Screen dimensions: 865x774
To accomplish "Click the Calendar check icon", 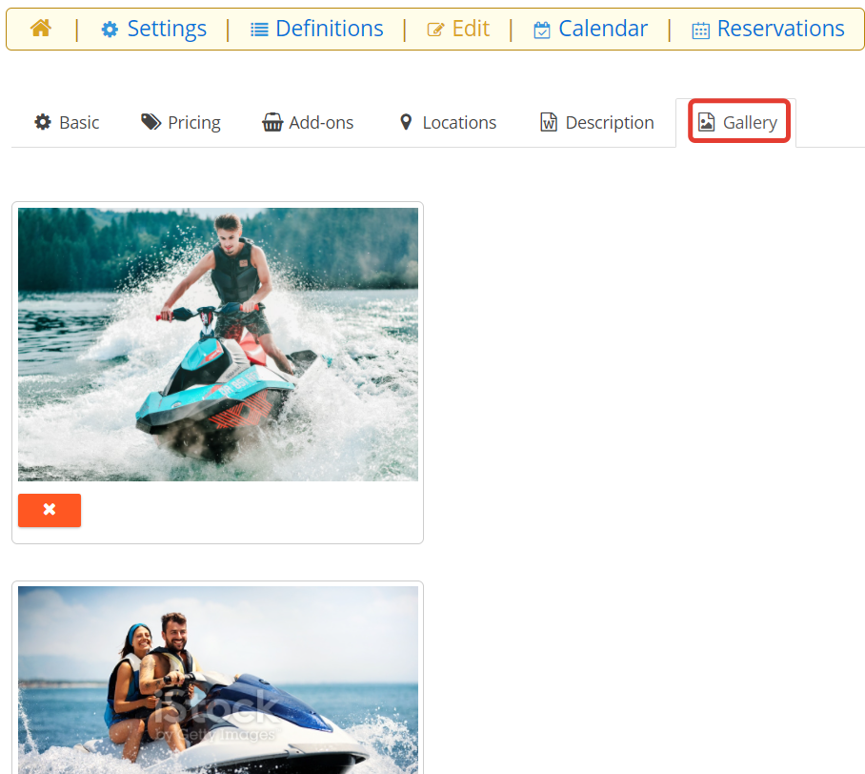I will coord(542,30).
